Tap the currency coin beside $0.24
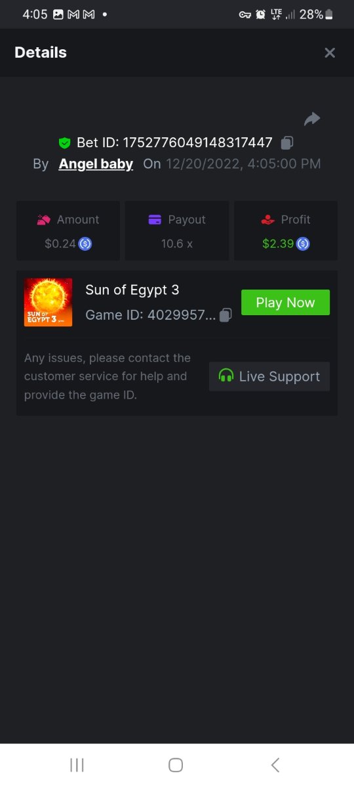Screen dimensions: 354x788 pyautogui.click(x=85, y=244)
